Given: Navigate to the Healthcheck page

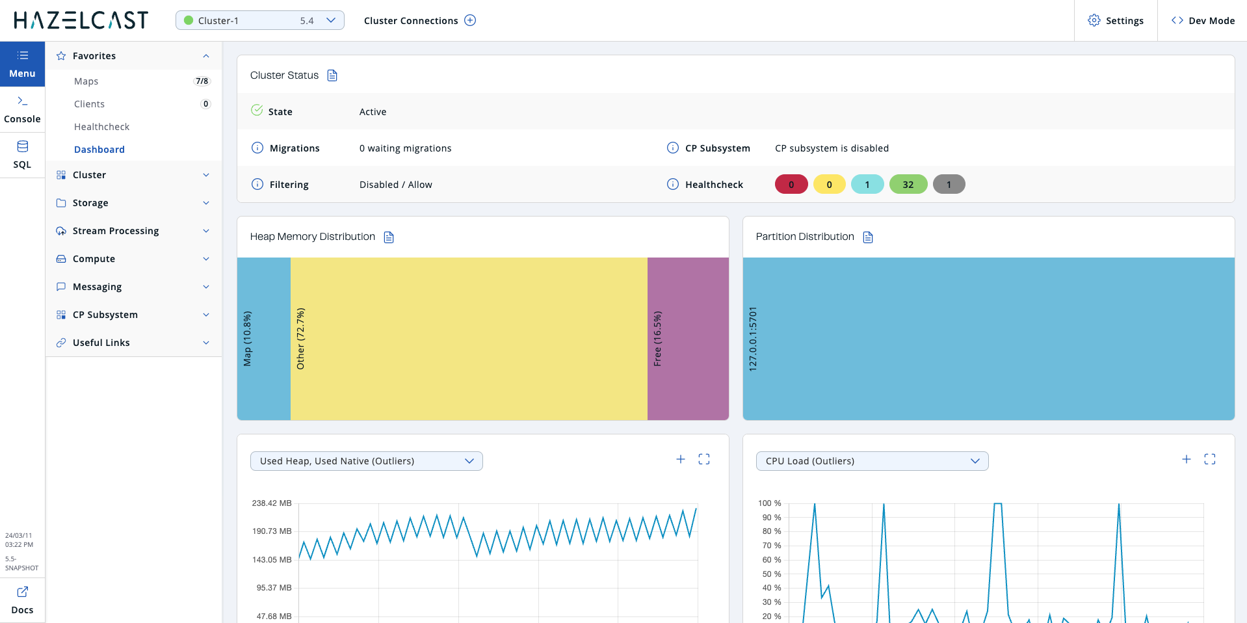Looking at the screenshot, I should (102, 126).
